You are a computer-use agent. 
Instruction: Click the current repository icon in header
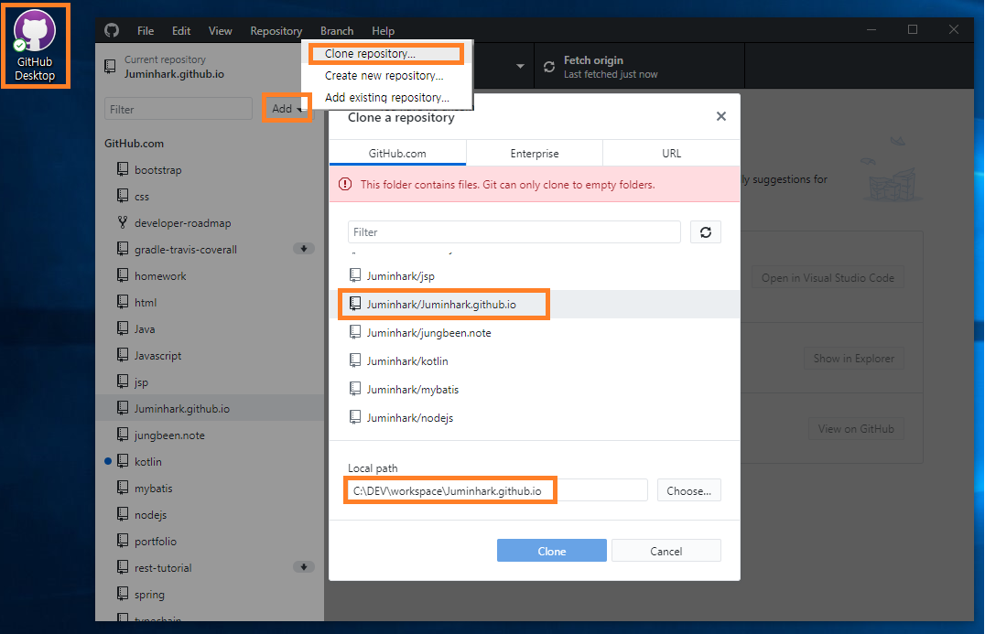coord(110,67)
